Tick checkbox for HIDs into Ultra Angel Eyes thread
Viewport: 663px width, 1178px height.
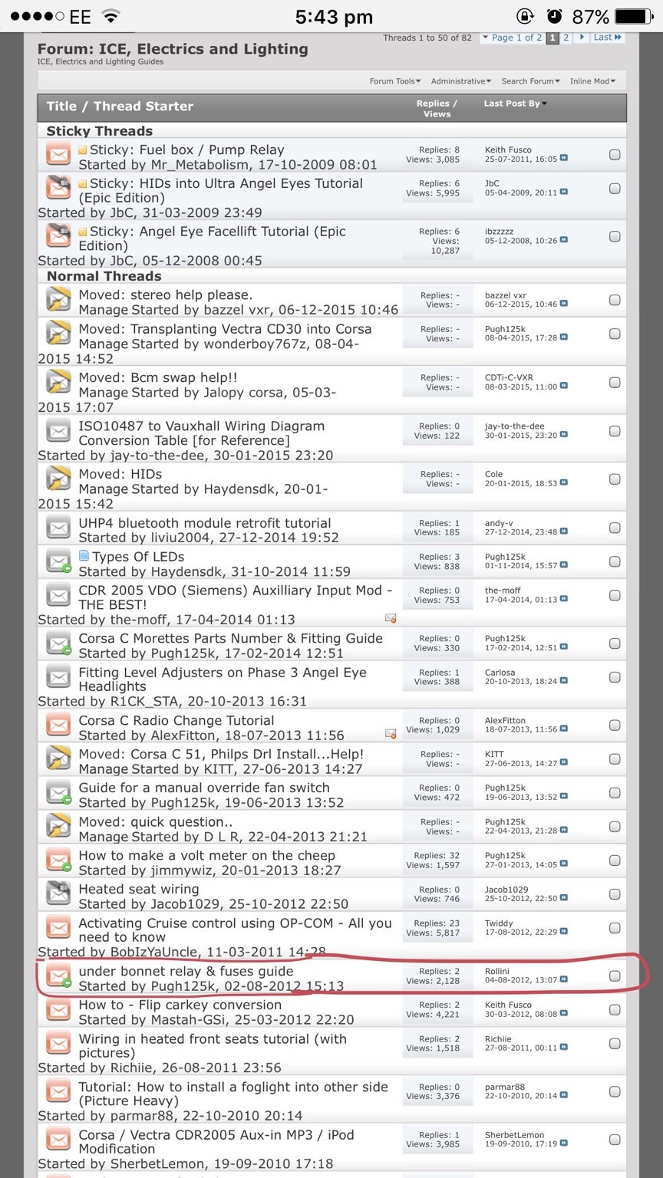pos(615,189)
